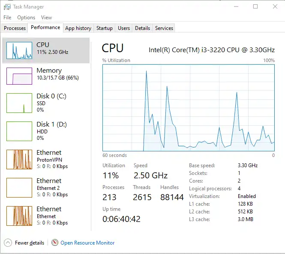Select the Disk 1 (D:) mini graph
Screen dimensions: 285x254
[19, 131]
